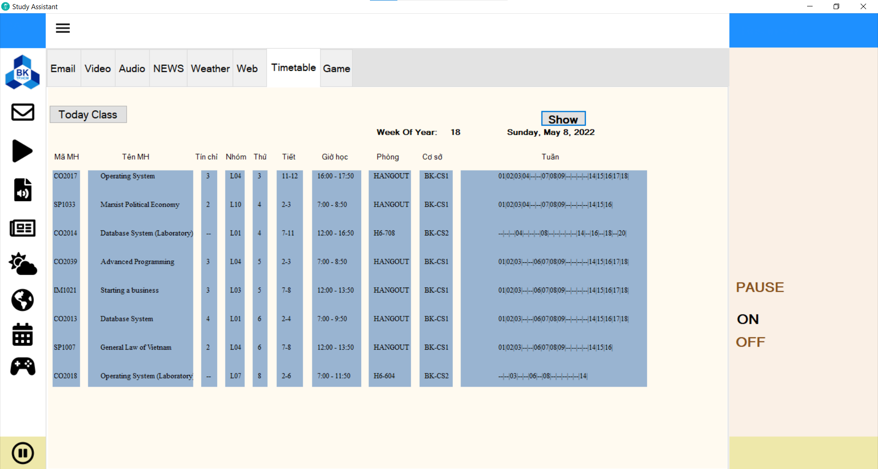The height and width of the screenshot is (469, 878).
Task: Click the BK university logo at top left
Action: coord(22,72)
